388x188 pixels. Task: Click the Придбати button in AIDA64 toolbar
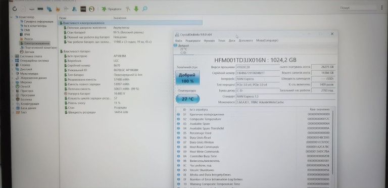111,9
